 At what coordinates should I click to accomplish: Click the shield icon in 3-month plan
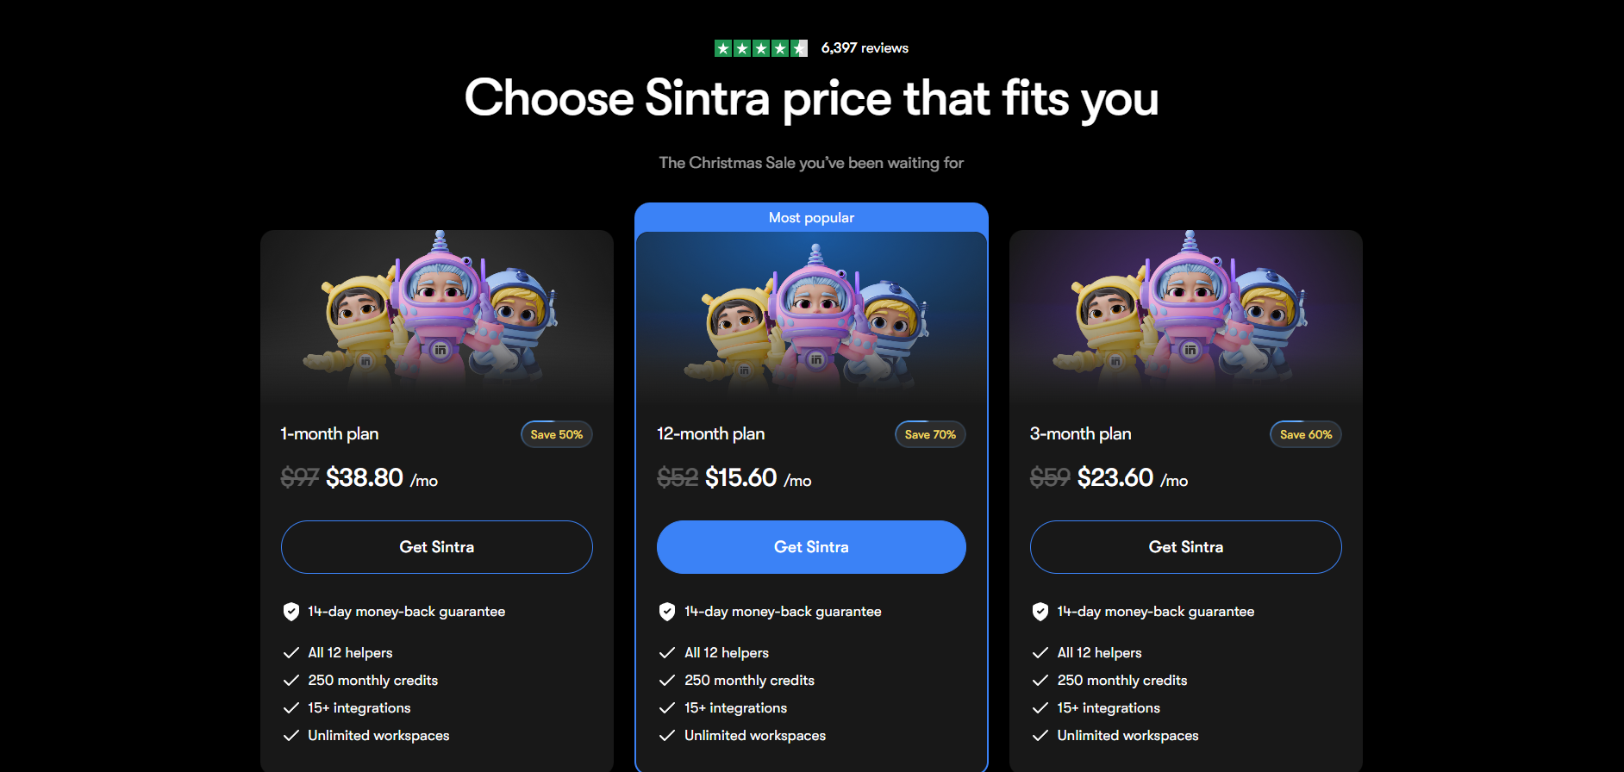tap(1040, 612)
